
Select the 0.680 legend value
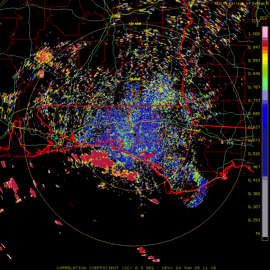pos(254,114)
